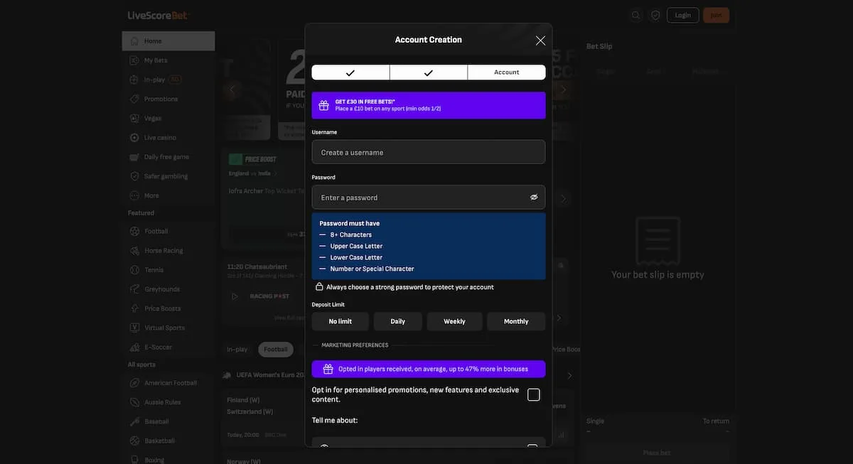Go to second completed registration step
853x464 pixels.
[429, 72]
